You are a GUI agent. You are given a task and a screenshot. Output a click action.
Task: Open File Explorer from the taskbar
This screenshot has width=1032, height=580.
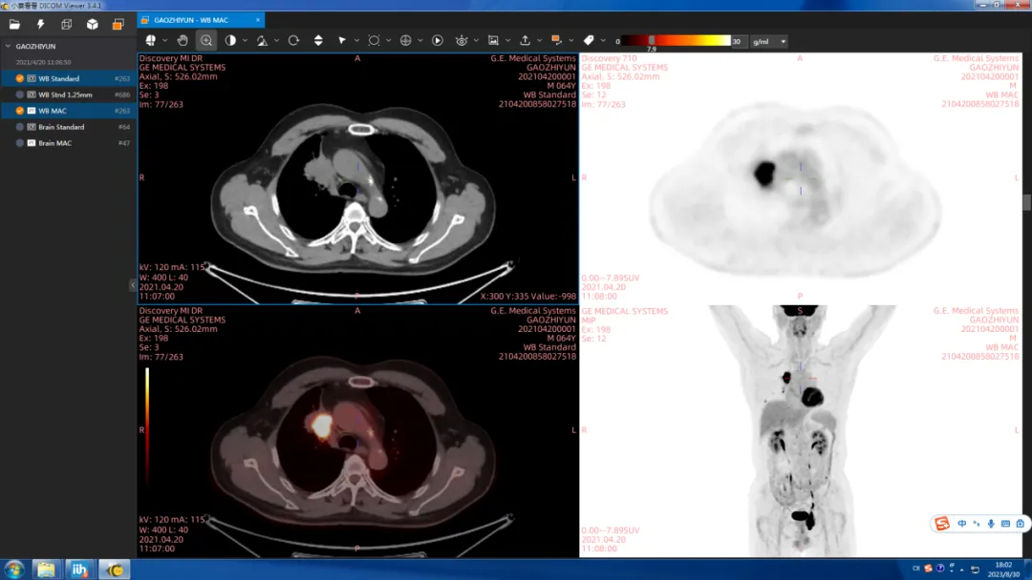46,570
